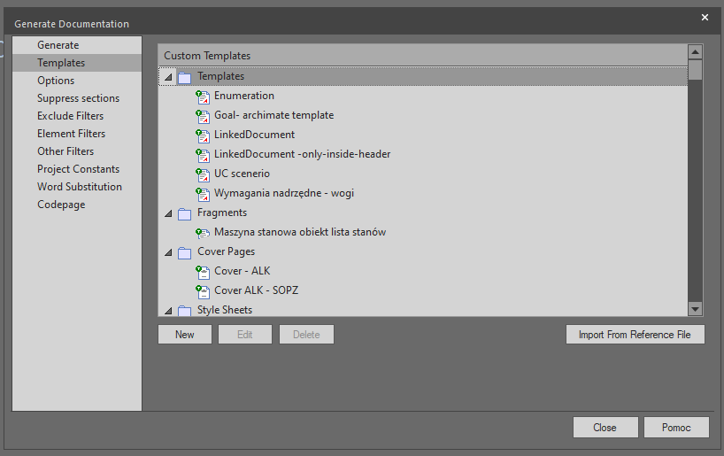Click scrollbar up arrow in template list
Screen dimensions: 724x456
(x=695, y=51)
